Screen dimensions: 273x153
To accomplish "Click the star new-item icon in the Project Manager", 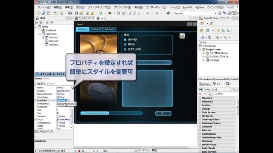I will 218,30.
